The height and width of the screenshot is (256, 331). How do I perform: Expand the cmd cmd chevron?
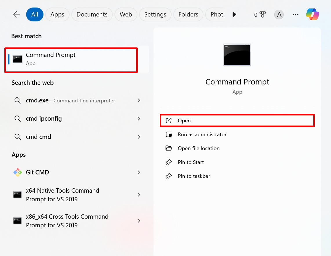click(139, 137)
